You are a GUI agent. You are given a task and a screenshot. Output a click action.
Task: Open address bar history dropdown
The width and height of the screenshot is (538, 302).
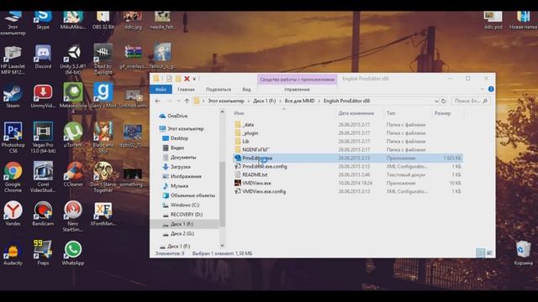click(x=436, y=102)
